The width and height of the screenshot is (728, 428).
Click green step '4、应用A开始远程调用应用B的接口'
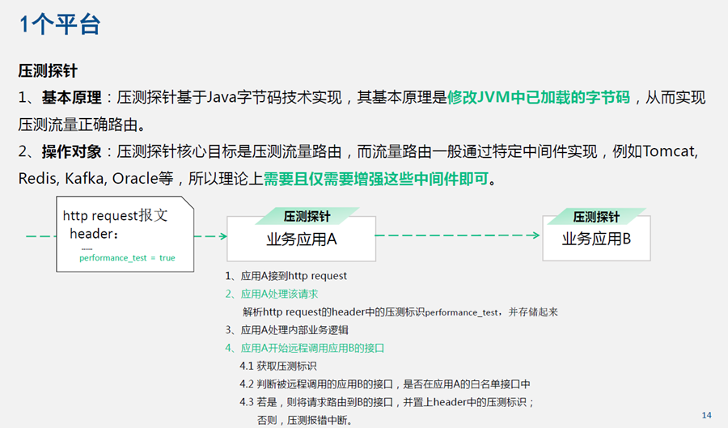[305, 348]
